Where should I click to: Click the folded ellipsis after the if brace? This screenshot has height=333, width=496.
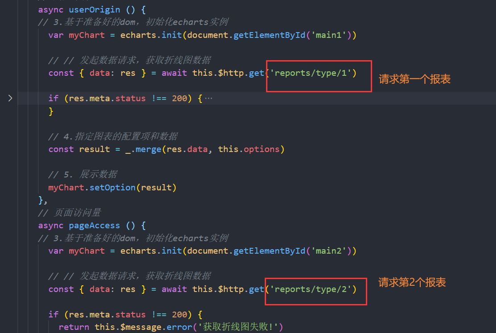tap(209, 99)
